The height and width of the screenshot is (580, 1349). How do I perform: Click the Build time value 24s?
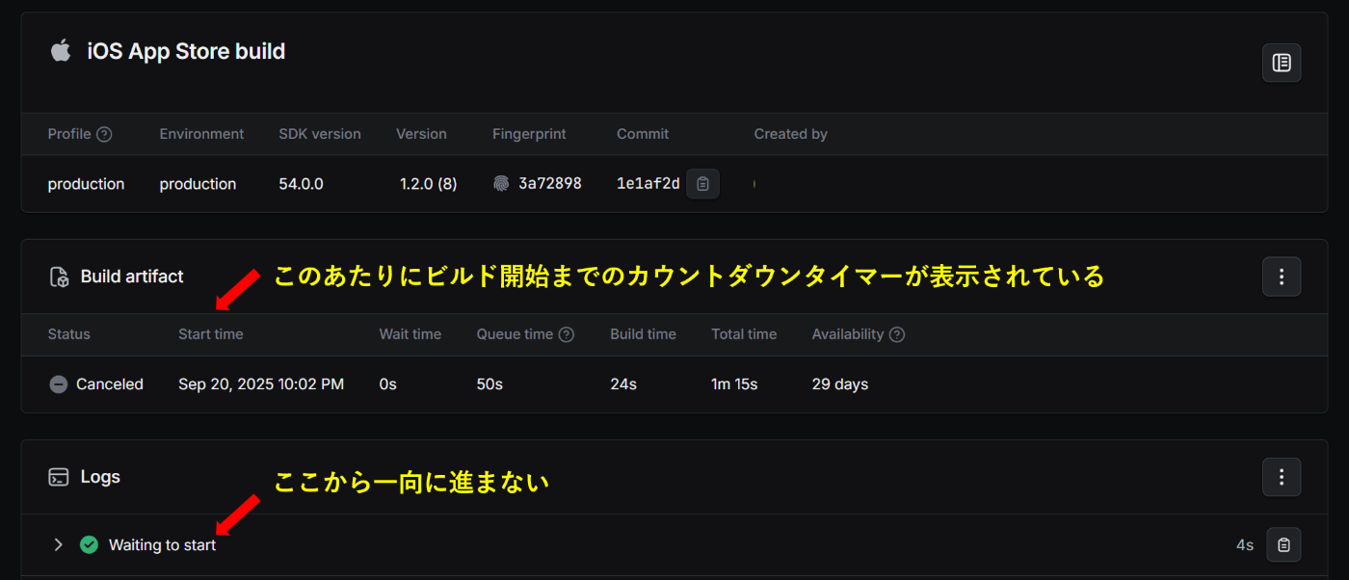pyautogui.click(x=623, y=384)
